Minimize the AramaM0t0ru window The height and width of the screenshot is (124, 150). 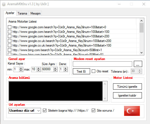click(x=119, y=4)
